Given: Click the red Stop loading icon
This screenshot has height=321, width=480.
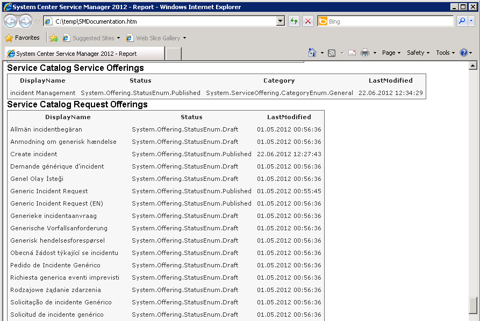Looking at the screenshot, I should [x=308, y=21].
